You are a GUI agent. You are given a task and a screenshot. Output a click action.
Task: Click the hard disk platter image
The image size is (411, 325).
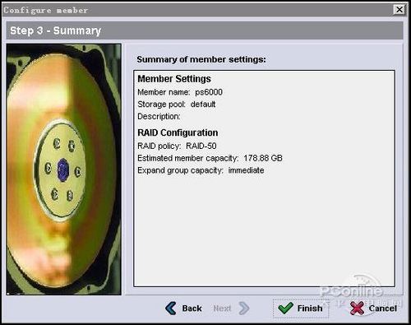point(63,169)
